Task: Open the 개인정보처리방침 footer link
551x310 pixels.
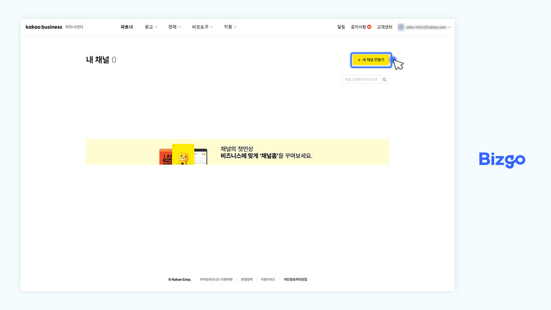Action: [295, 279]
